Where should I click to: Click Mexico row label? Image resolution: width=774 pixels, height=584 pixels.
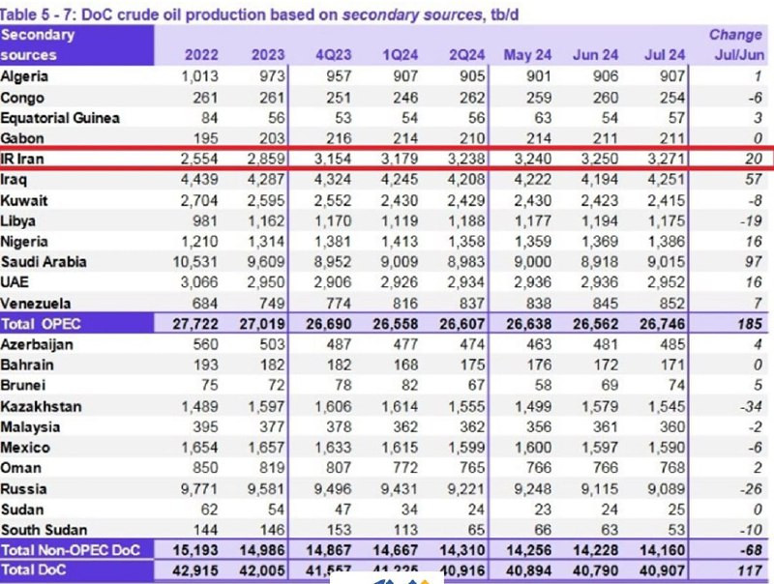(x=25, y=448)
